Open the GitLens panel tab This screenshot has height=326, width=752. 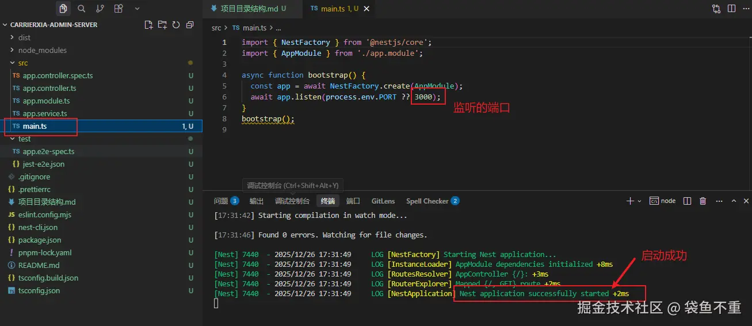[383, 201]
